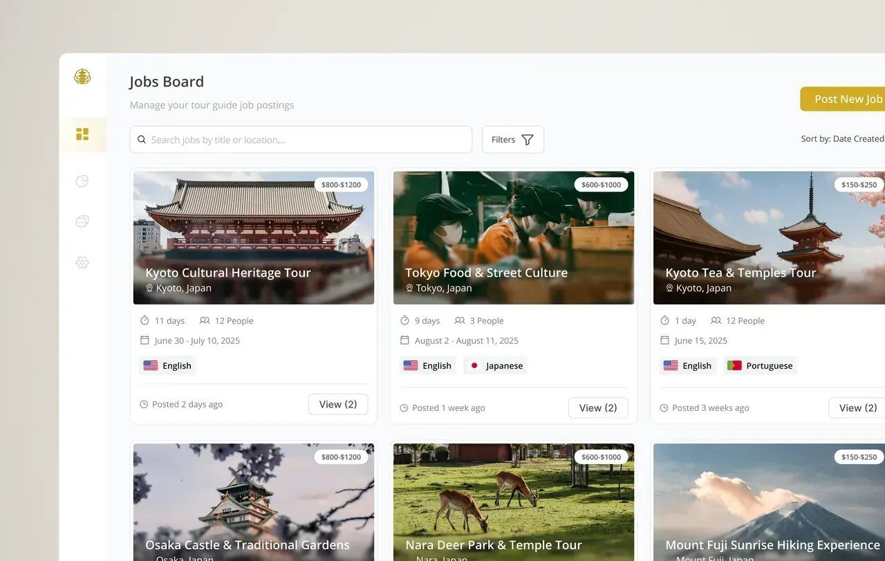Open the Sort by Date Created dropdown
This screenshot has width=885, height=561.
coord(843,139)
